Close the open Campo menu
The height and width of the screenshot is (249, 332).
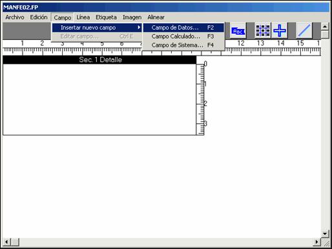click(63, 17)
